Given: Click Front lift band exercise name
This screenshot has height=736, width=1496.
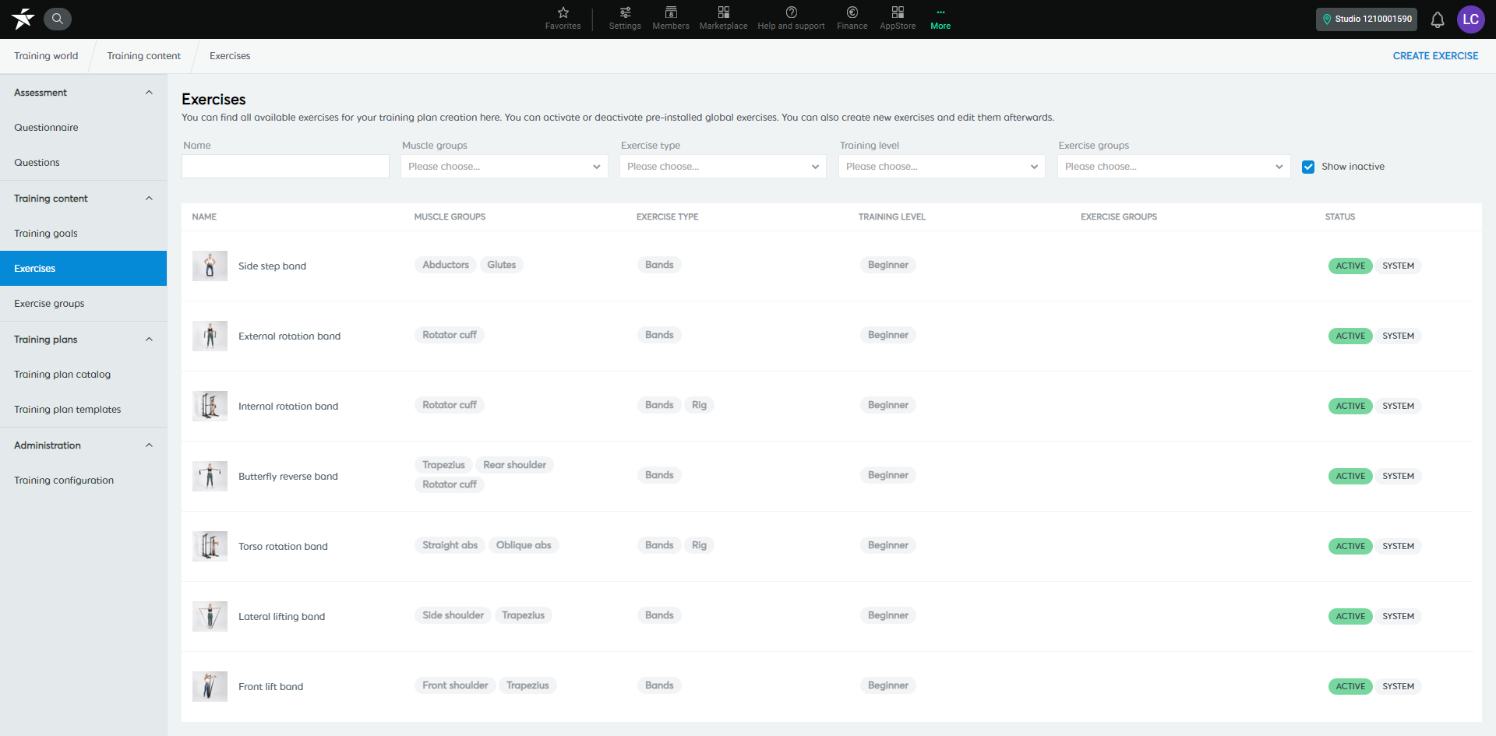Looking at the screenshot, I should click(x=270, y=687).
